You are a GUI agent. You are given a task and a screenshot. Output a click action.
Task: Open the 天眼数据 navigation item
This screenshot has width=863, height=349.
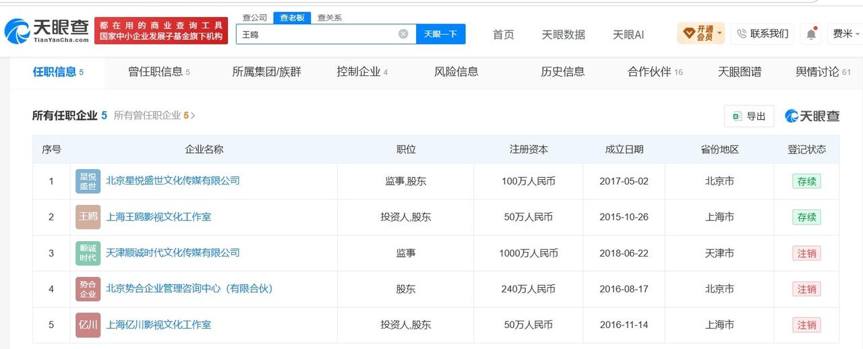564,34
